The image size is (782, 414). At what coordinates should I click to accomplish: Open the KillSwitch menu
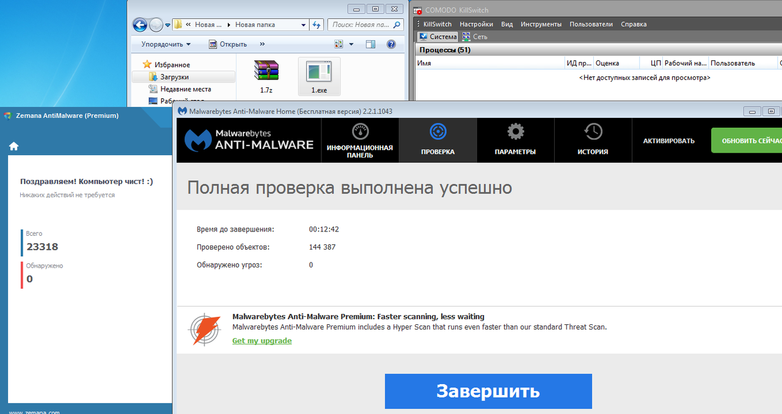coord(437,24)
